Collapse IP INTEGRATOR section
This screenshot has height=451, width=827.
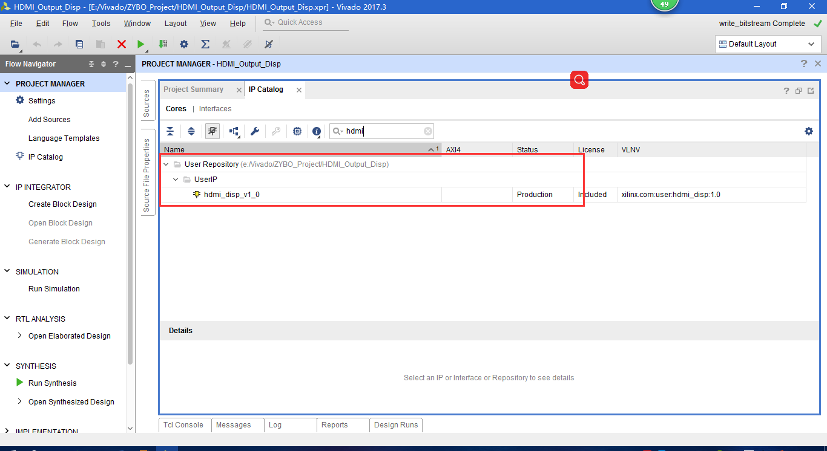pos(7,187)
